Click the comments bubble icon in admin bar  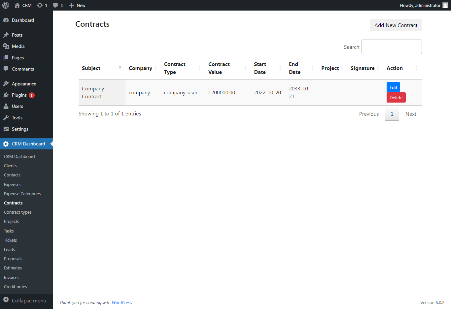pyautogui.click(x=55, y=5)
